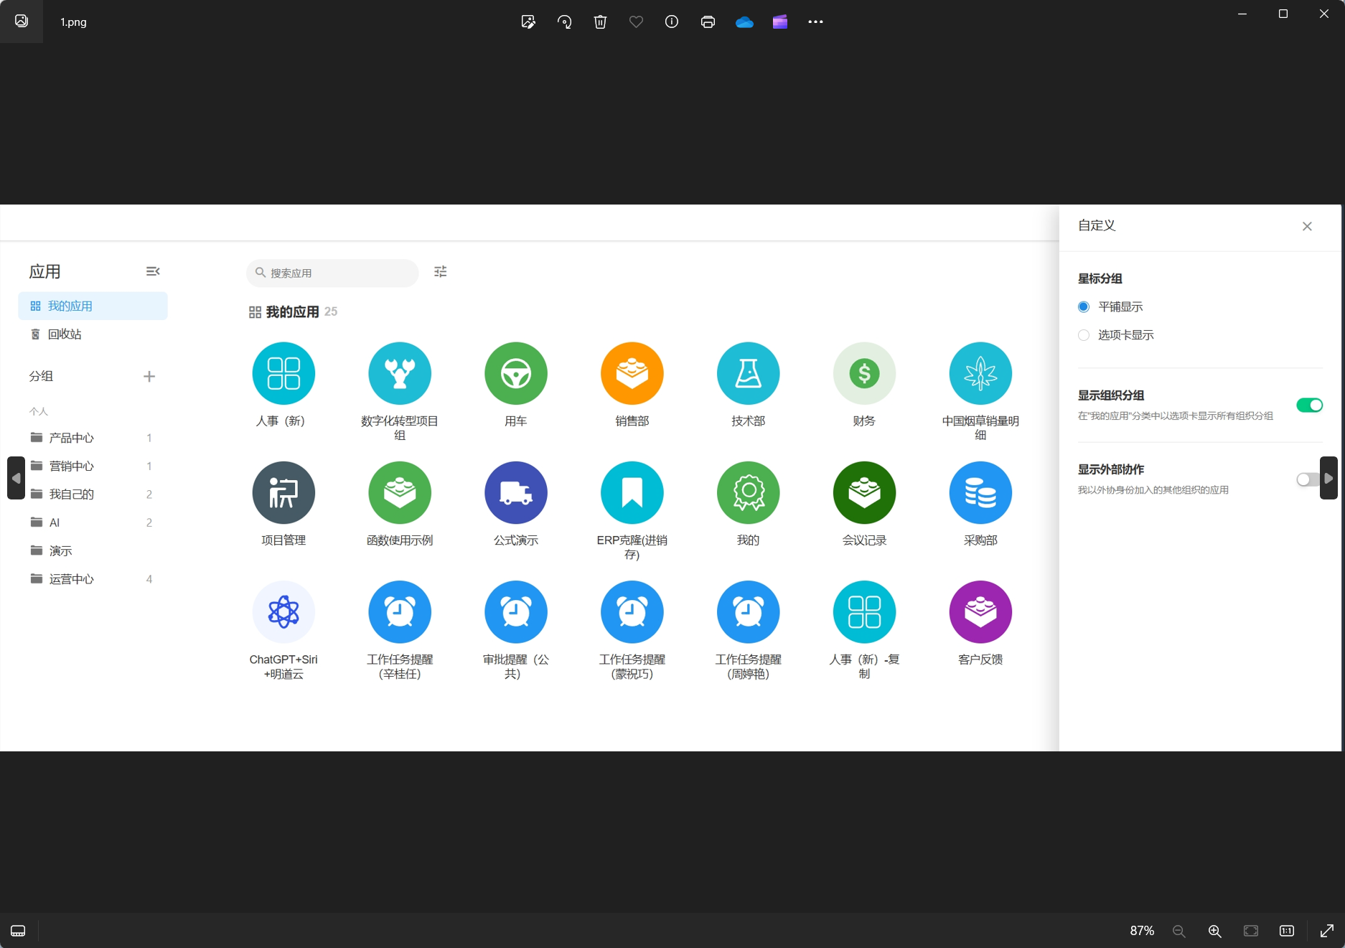Zoom in the photo view
The width and height of the screenshot is (1345, 948).
point(1214,931)
